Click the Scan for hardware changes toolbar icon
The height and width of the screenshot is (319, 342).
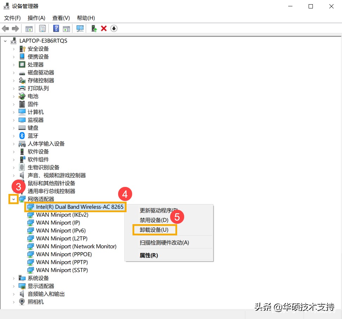[x=81, y=28]
